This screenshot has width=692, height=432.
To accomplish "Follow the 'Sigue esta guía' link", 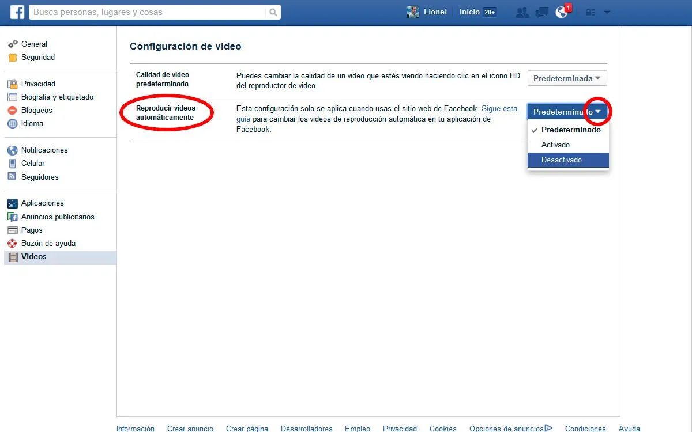I will pyautogui.click(x=499, y=108).
